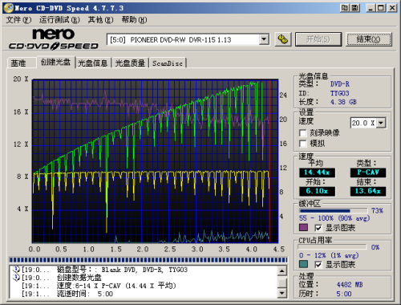The image size is (401, 305).
Task: Click the Nero CD-DVD Speed logo
Action: click(x=54, y=39)
